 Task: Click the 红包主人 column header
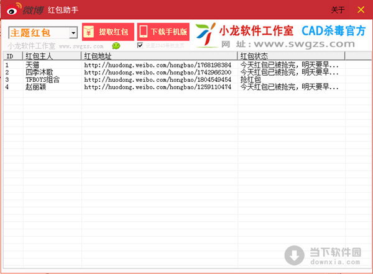click(x=52, y=56)
